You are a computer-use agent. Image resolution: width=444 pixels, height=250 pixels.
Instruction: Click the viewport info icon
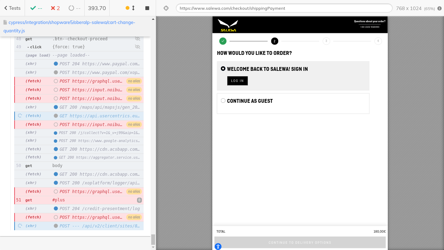(x=439, y=8)
